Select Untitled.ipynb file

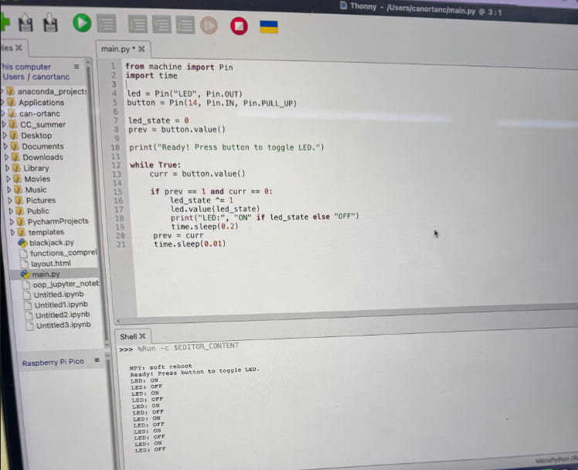(x=59, y=295)
